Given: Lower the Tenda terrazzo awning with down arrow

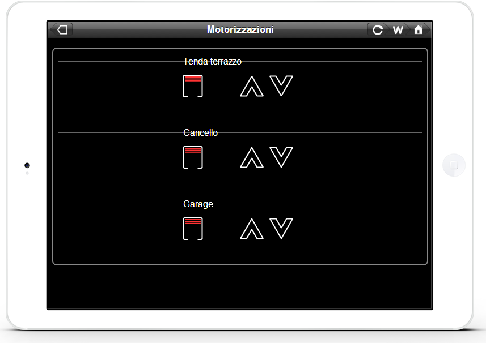Looking at the screenshot, I should 281,85.
